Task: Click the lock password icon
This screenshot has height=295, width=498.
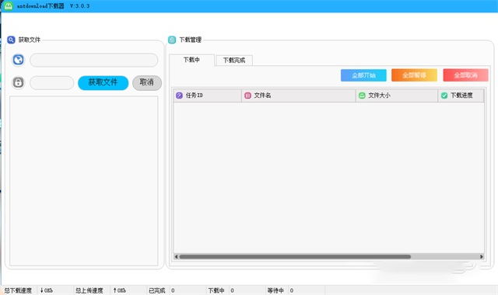Action: [19, 82]
